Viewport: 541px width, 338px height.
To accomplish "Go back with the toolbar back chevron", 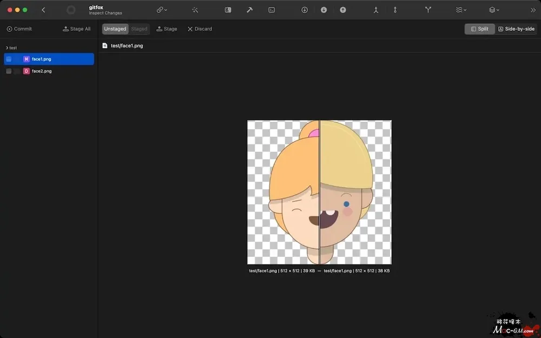I will point(43,10).
